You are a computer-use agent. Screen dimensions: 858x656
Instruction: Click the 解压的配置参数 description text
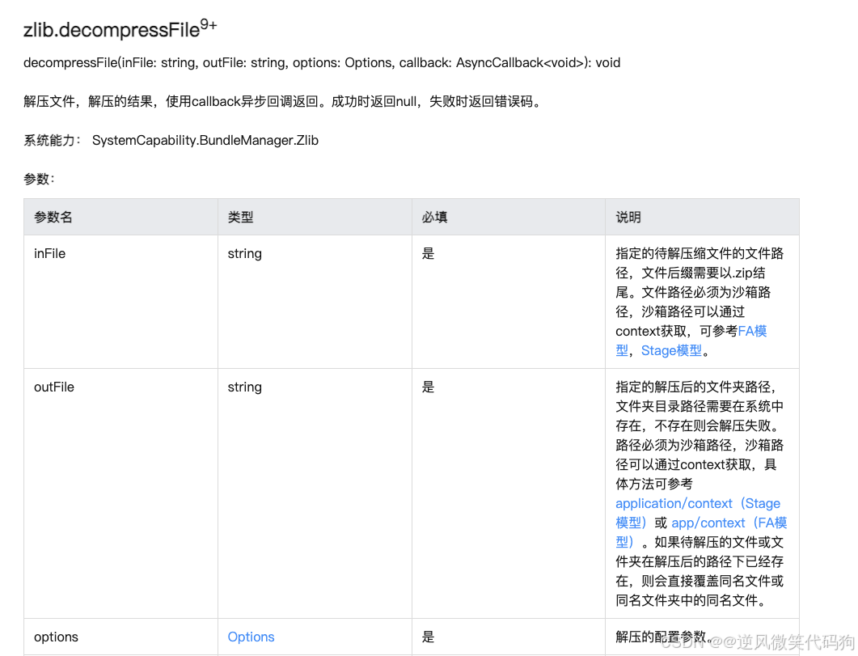coord(664,637)
